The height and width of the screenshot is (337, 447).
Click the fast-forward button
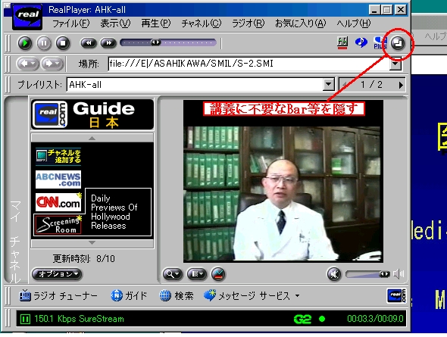(108, 43)
